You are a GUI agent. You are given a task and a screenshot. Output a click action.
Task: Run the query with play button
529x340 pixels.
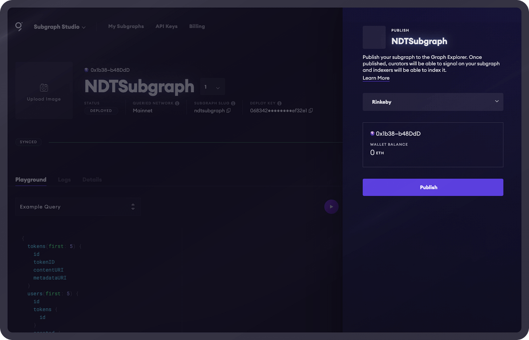tap(331, 207)
